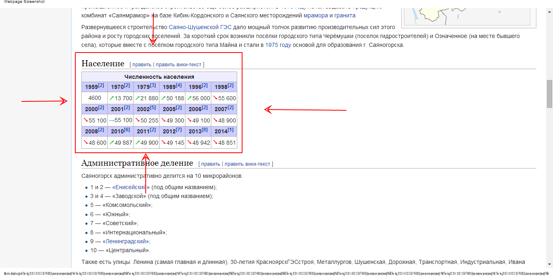Select the 4600 population value for 1959

pyautogui.click(x=95, y=98)
